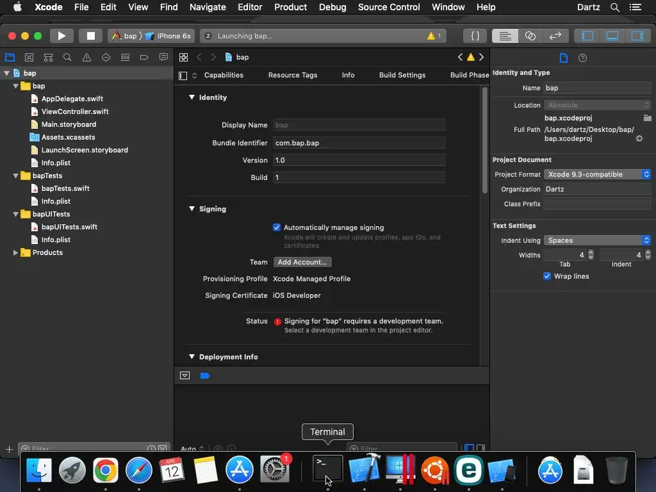
Task: Switch to Resource Tags tab
Action: click(292, 76)
